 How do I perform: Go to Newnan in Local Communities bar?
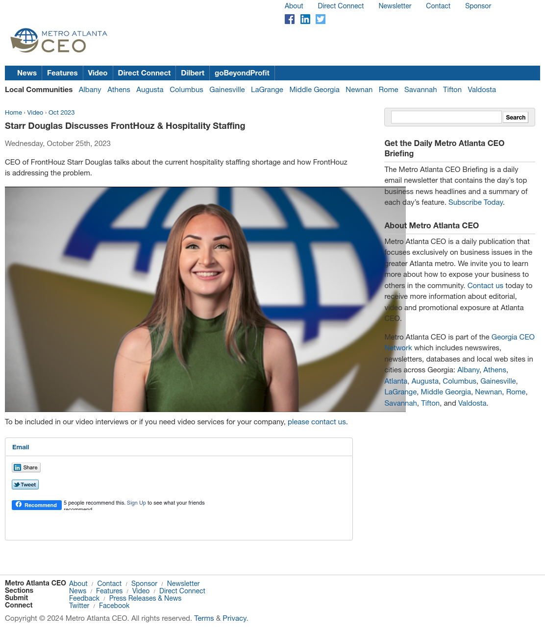click(x=359, y=90)
